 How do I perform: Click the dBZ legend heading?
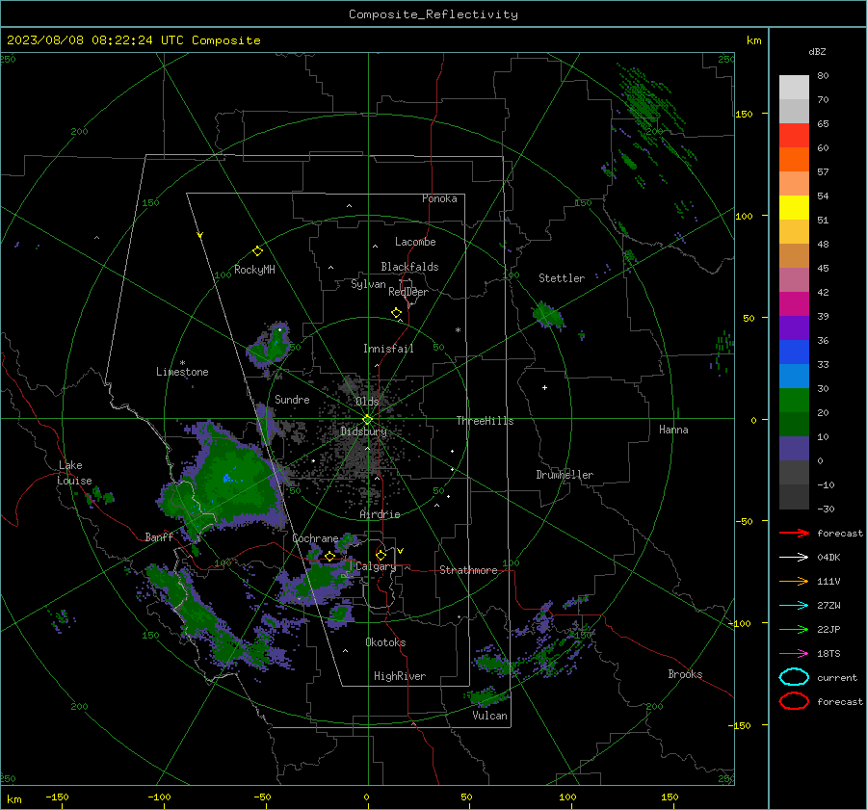817,51
